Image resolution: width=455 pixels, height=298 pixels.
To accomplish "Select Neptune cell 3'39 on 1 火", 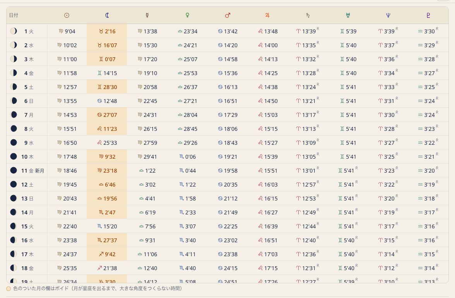I will (388, 31).
